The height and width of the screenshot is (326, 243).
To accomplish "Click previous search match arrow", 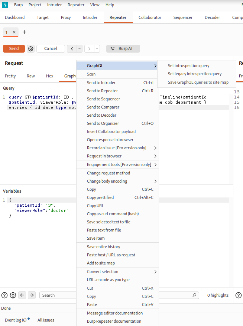I will (x=22, y=295).
